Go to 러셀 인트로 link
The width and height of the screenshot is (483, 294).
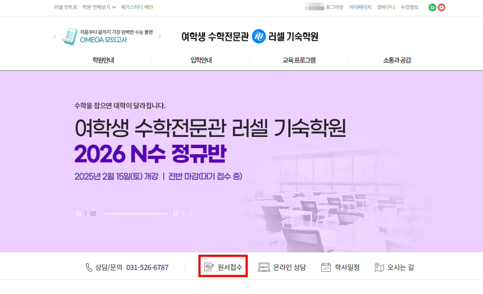click(x=66, y=7)
